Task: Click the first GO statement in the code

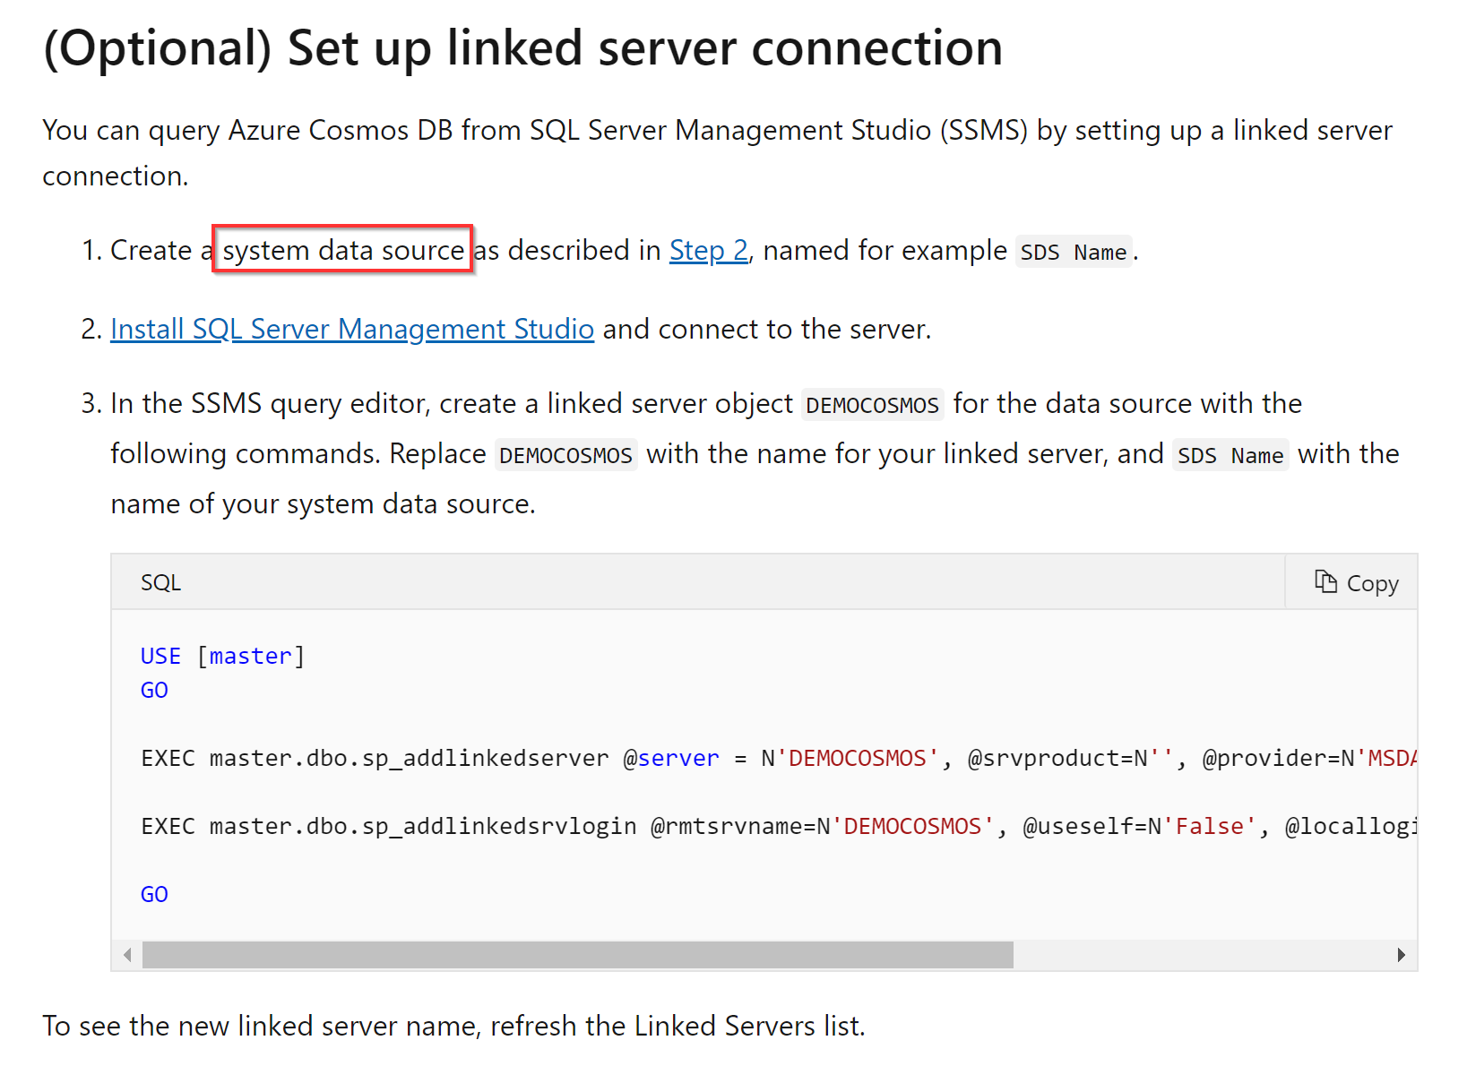Action: [x=154, y=689]
